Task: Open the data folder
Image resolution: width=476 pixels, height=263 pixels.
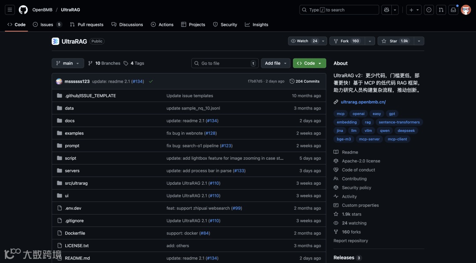Action: point(69,108)
